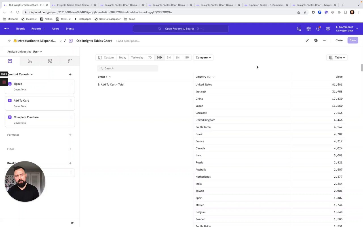
Task: Add a new event or cohort
Action: coord(70,74)
